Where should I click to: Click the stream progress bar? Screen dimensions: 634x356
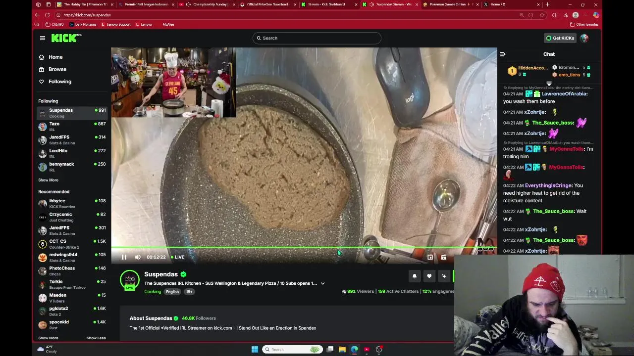tap(304, 247)
